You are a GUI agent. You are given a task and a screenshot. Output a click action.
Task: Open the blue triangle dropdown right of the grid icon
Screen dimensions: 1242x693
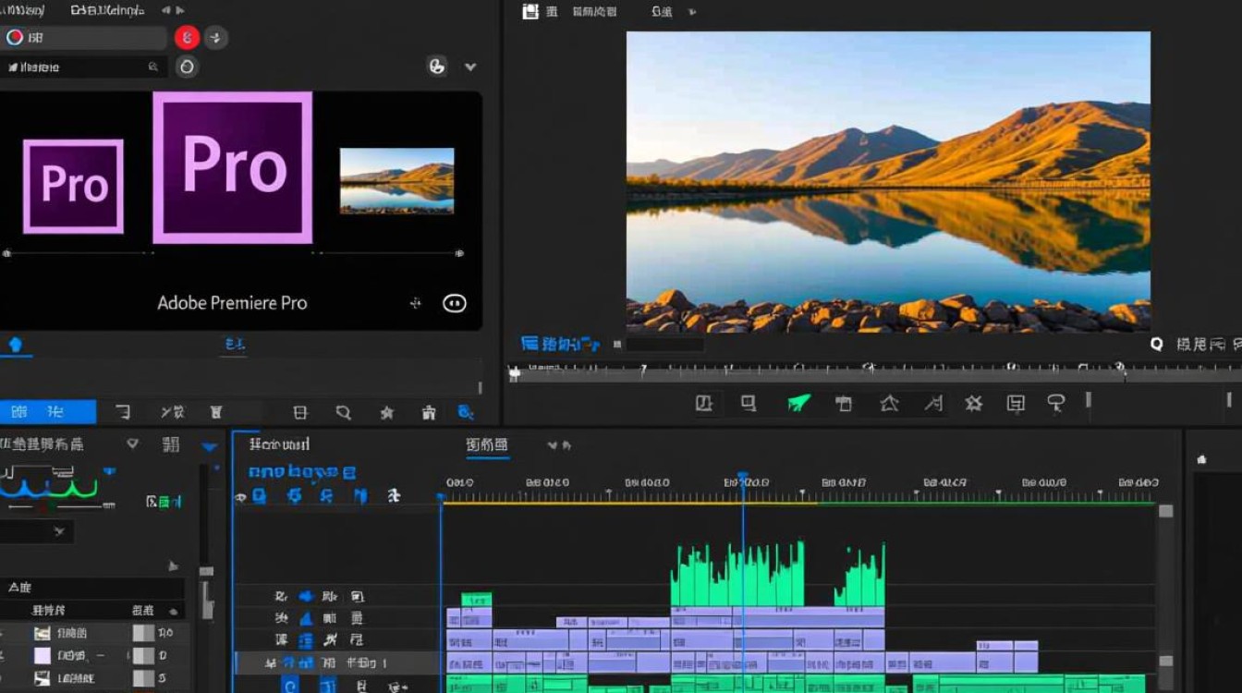tap(210, 447)
